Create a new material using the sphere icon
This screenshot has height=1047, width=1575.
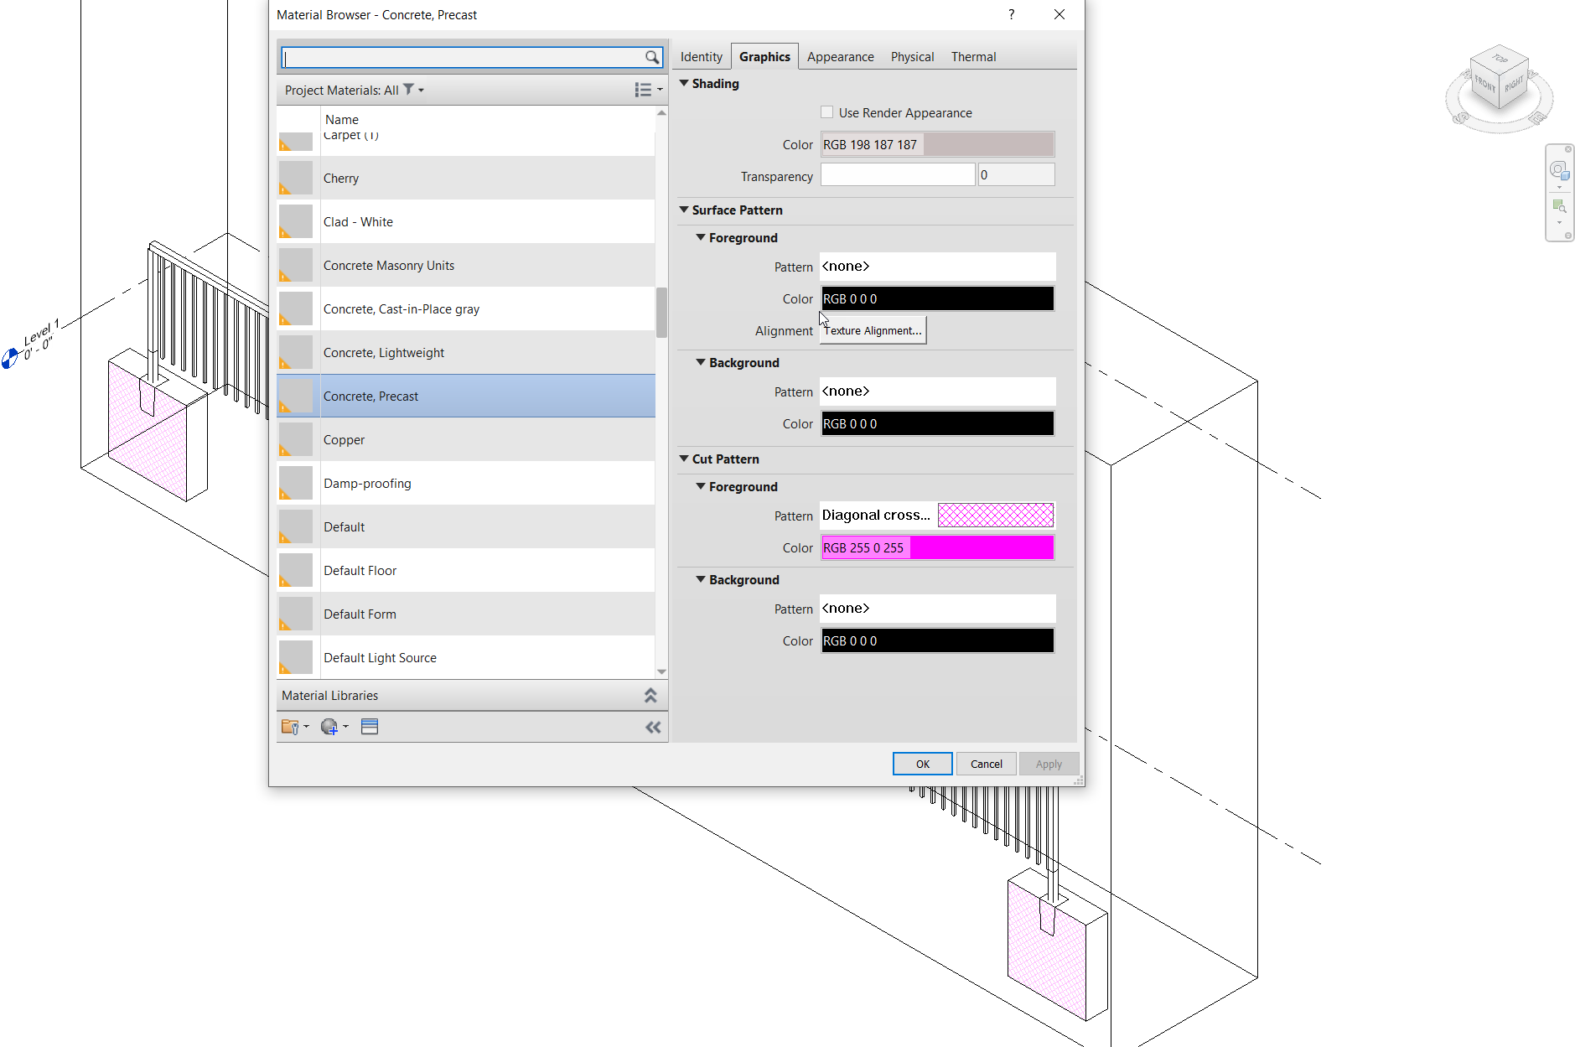tap(329, 726)
